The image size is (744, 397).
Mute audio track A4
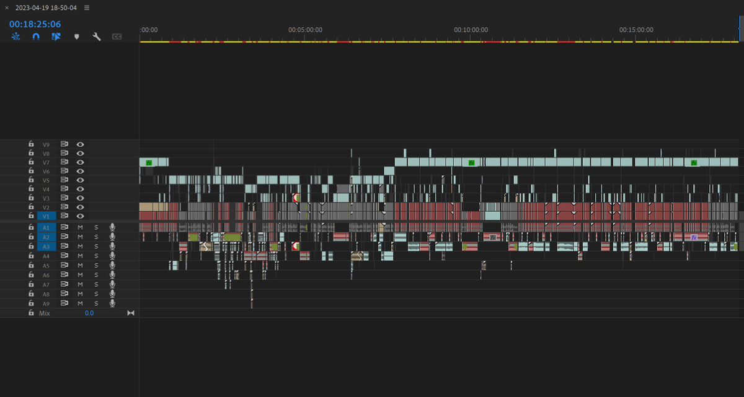[x=80, y=256]
